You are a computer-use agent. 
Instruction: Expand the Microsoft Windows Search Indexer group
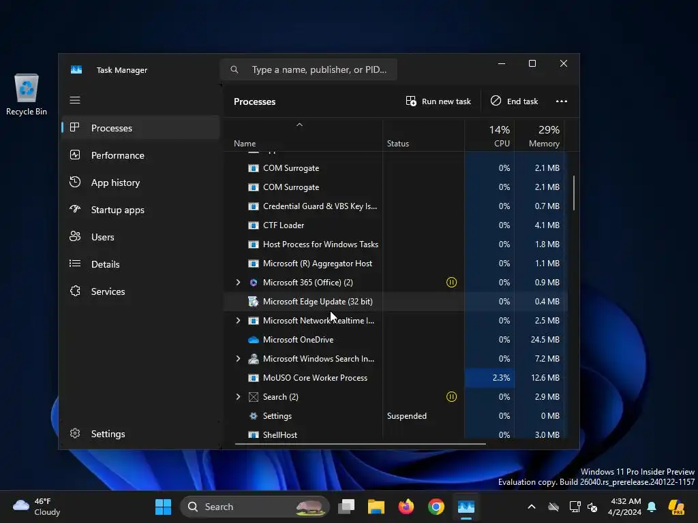[x=238, y=359]
